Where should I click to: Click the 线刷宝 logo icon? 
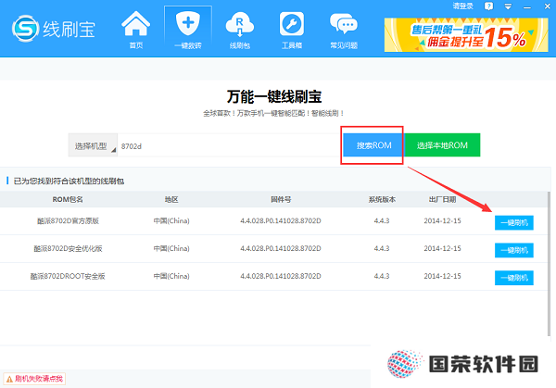pos(25,29)
